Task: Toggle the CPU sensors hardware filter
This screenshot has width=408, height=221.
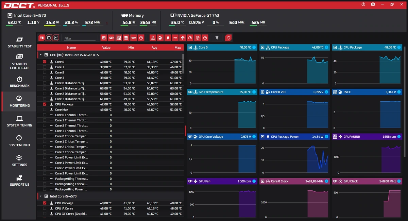Action: click(x=104, y=38)
